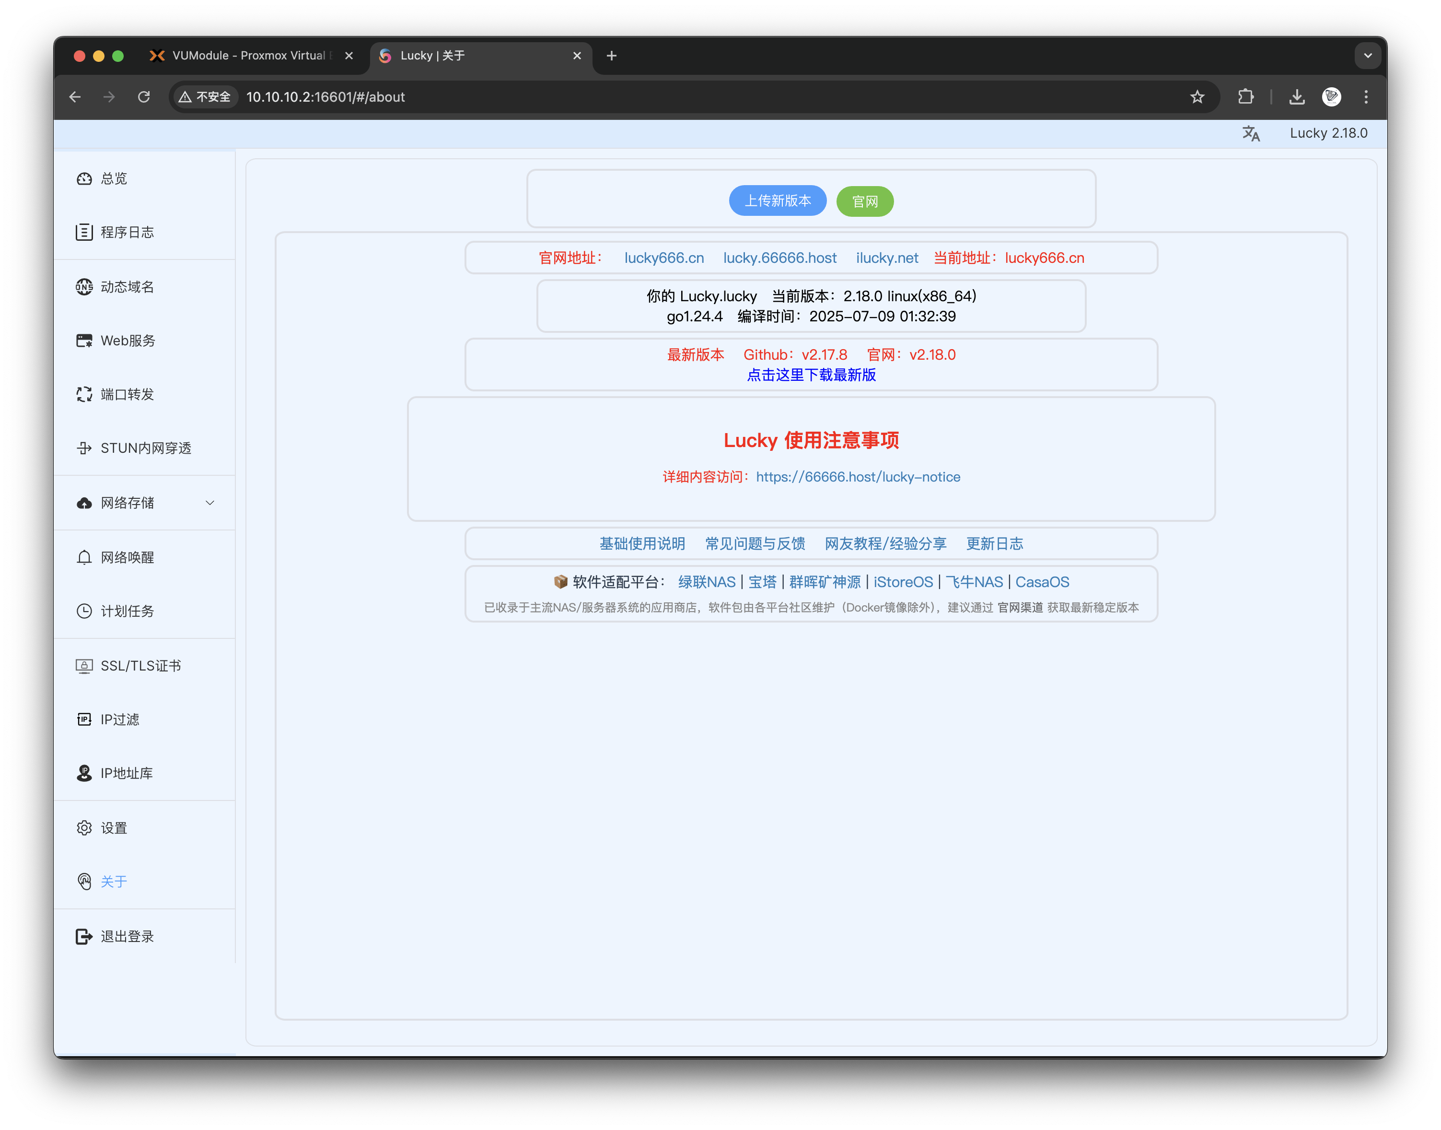Select the 端口转发 port forwarding icon
The image size is (1441, 1130).
point(84,394)
